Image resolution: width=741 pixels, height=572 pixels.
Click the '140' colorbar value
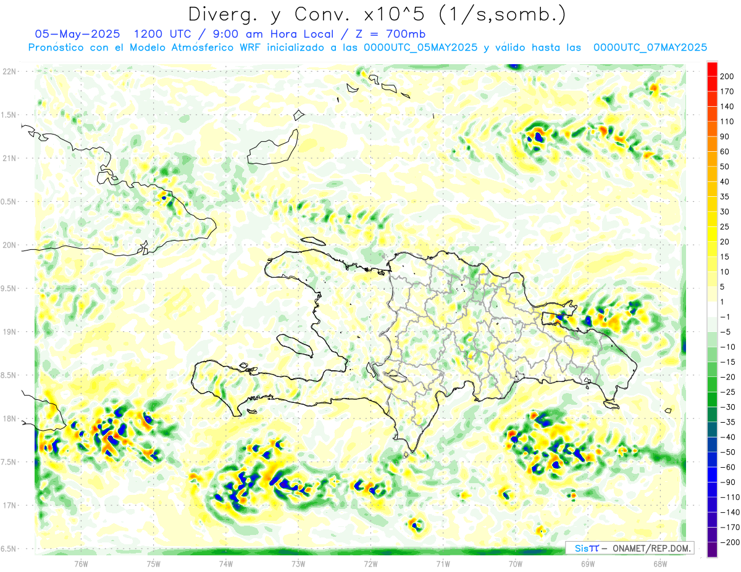727,107
